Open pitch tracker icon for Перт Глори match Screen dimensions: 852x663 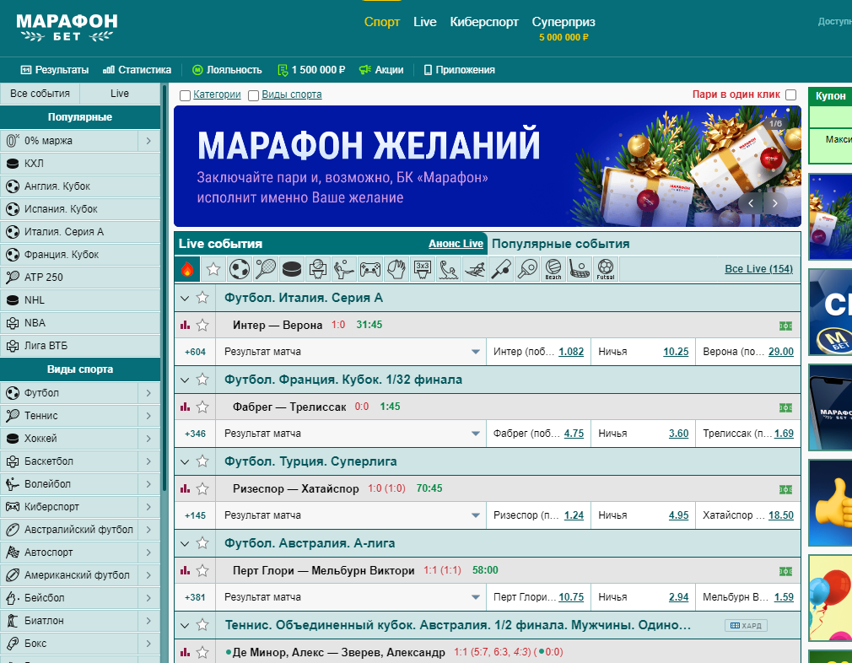[x=785, y=571]
